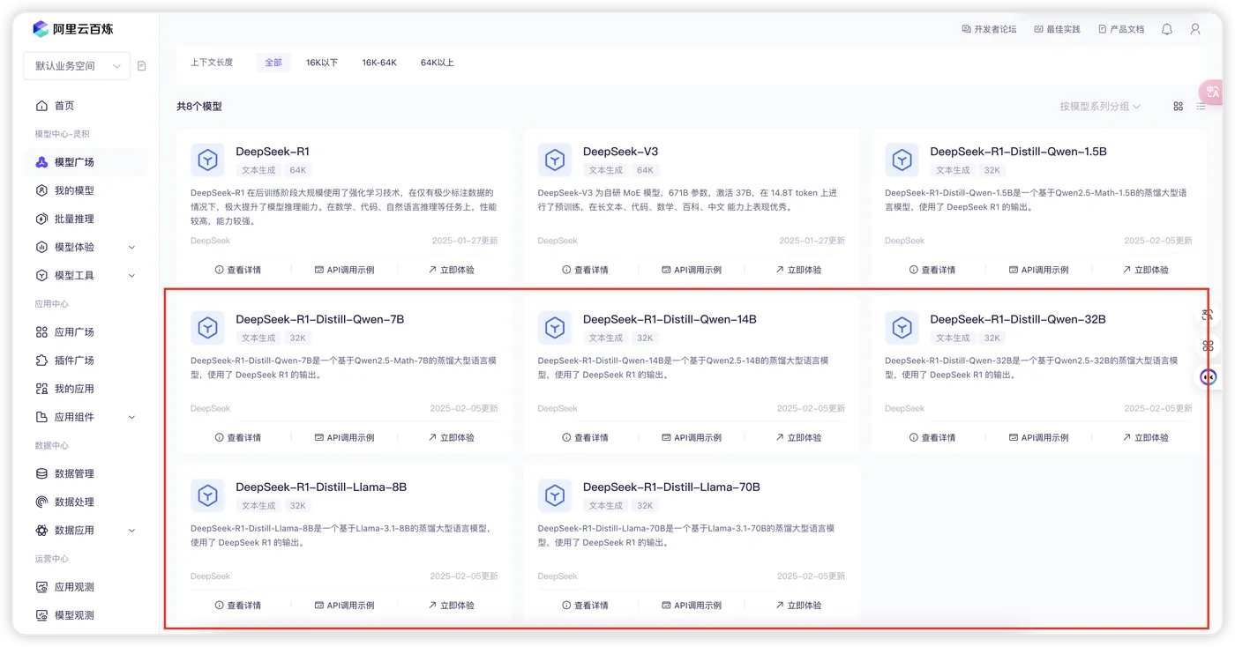Image resolution: width=1235 pixels, height=647 pixels.
Task: Click the DeepSeek-R1-Distill-Qwen-32B title text
Action: 1018,319
